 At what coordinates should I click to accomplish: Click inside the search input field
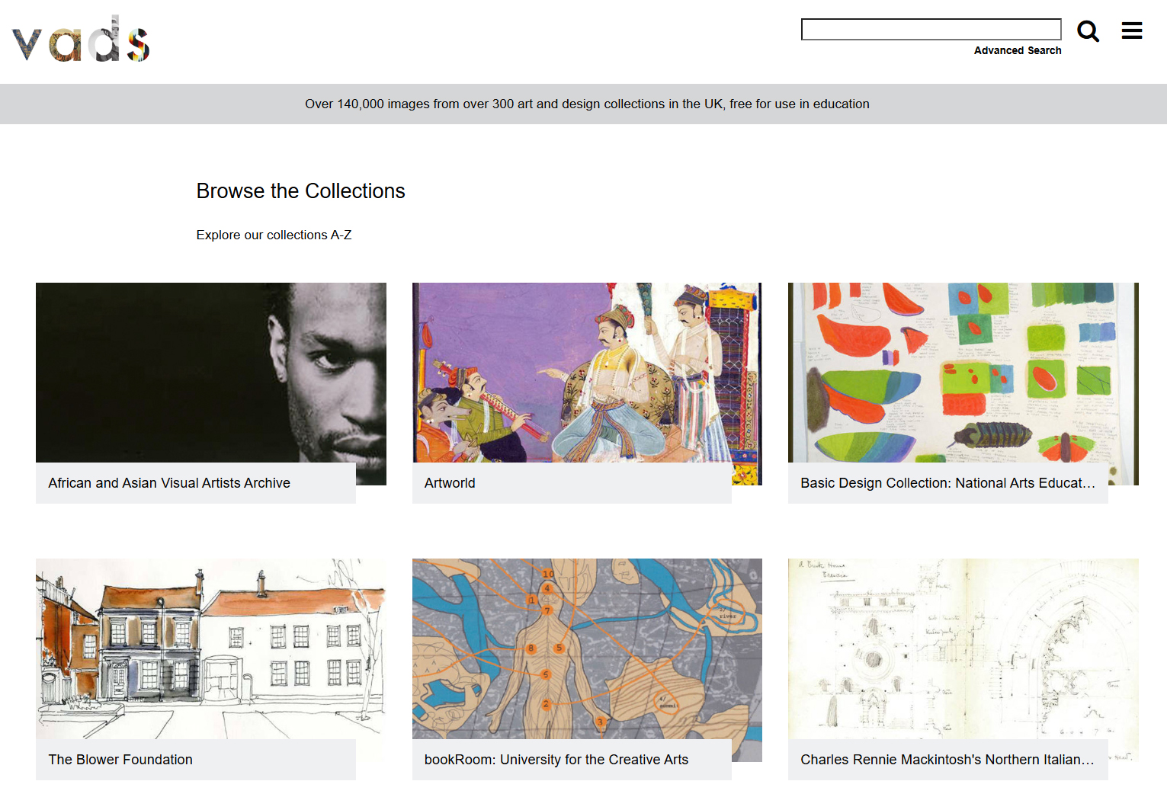931,30
